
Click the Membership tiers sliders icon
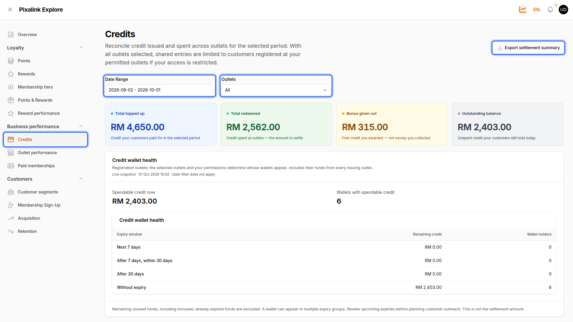pyautogui.click(x=11, y=87)
